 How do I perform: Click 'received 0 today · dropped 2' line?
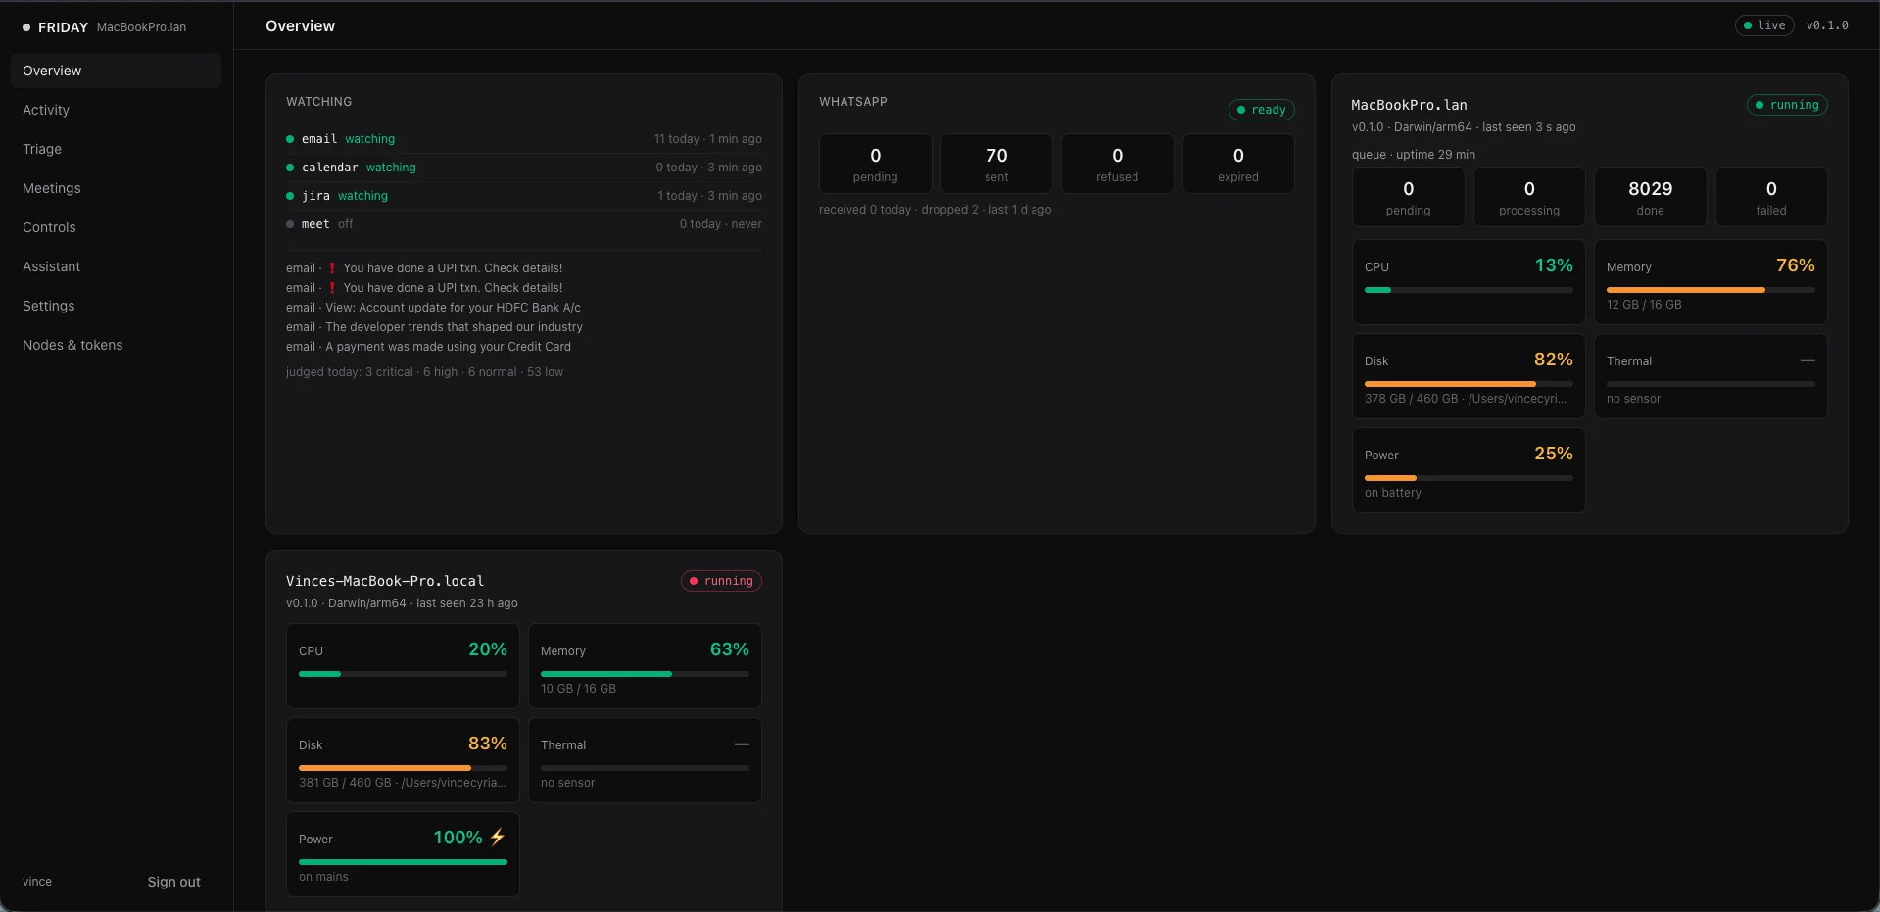[935, 210]
